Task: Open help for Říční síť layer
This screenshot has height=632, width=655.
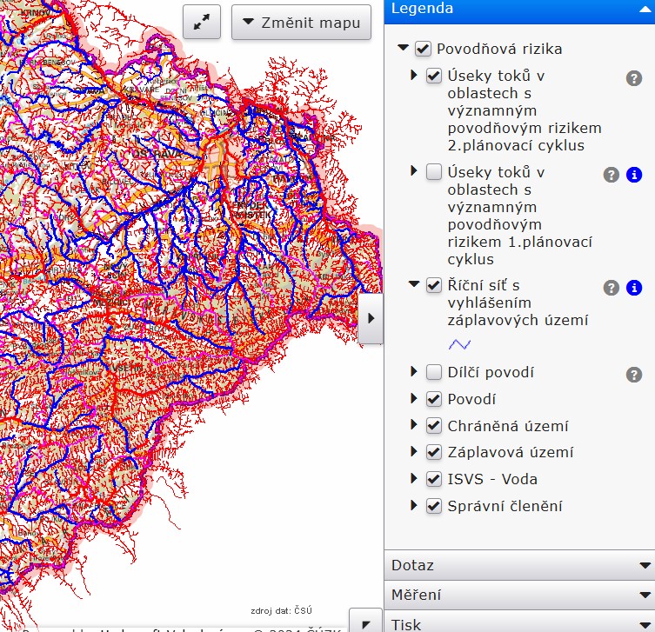Action: coord(612,288)
